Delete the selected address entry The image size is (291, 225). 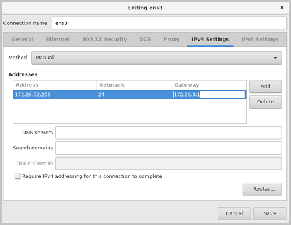pos(265,102)
